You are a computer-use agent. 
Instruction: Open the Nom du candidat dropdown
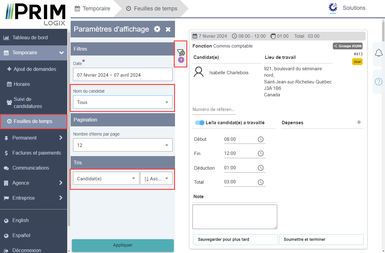point(123,102)
